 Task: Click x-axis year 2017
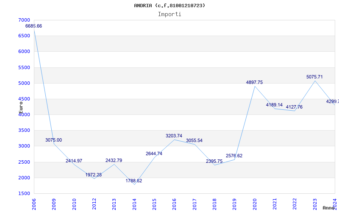[195, 204]
